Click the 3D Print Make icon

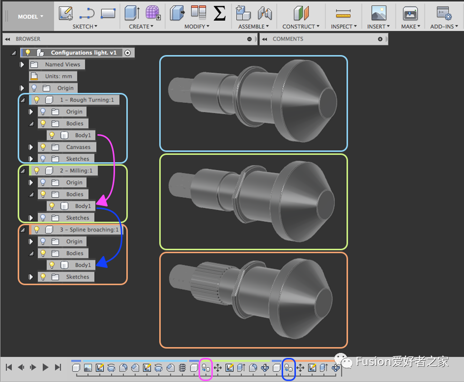click(x=410, y=13)
